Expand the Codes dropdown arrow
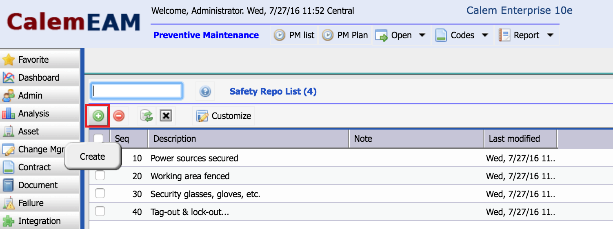 coord(485,35)
